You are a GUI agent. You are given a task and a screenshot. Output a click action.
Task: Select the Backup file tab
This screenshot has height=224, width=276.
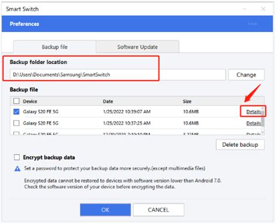[x=55, y=47]
